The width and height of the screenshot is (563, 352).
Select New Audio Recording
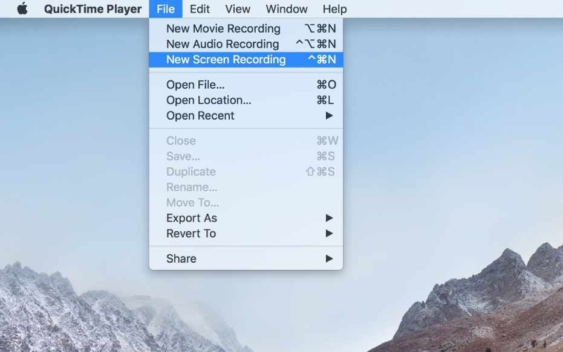coord(223,44)
